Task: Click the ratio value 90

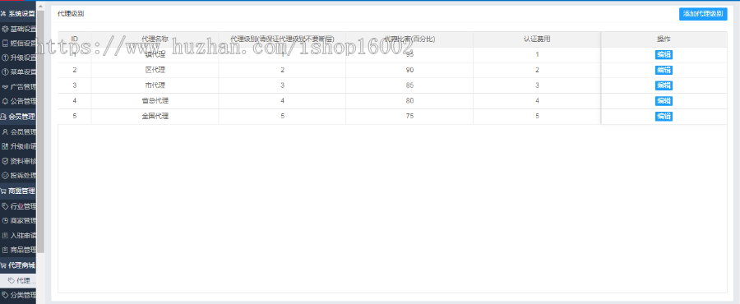Action: coord(409,70)
